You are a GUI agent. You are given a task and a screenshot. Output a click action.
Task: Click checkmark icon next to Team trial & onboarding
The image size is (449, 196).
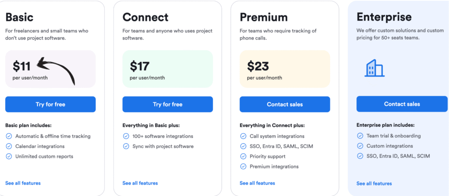coord(360,136)
